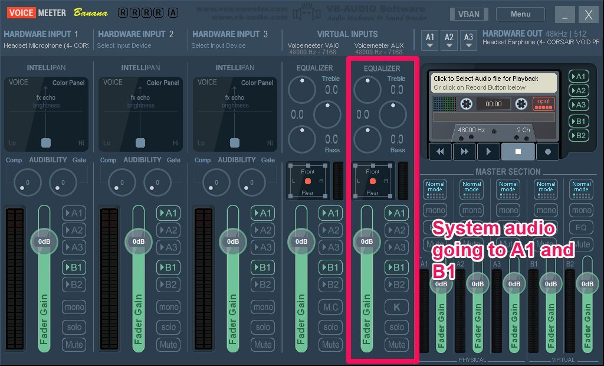The image size is (604, 366).
Task: Start recording with the record icon
Action: [547, 151]
